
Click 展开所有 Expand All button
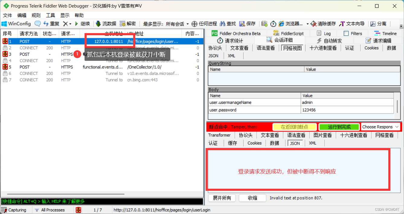click(x=222, y=198)
